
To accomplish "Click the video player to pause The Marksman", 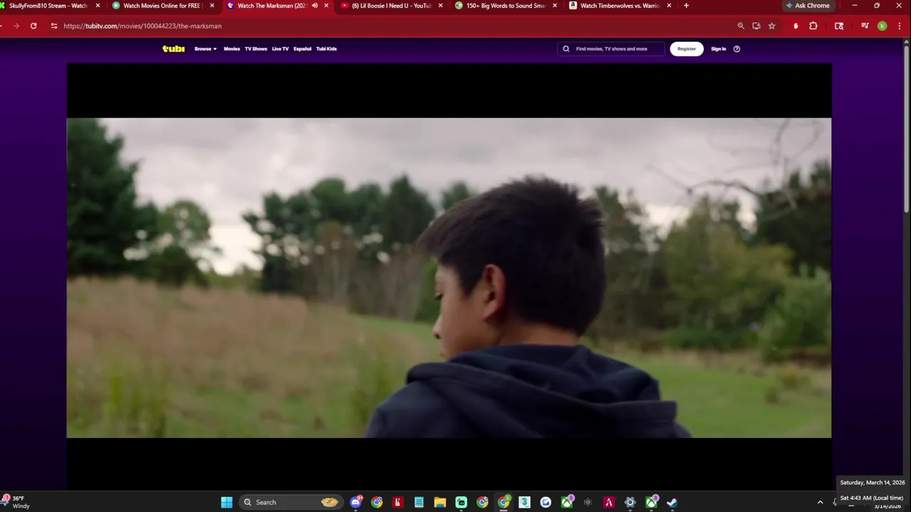I will tap(449, 277).
